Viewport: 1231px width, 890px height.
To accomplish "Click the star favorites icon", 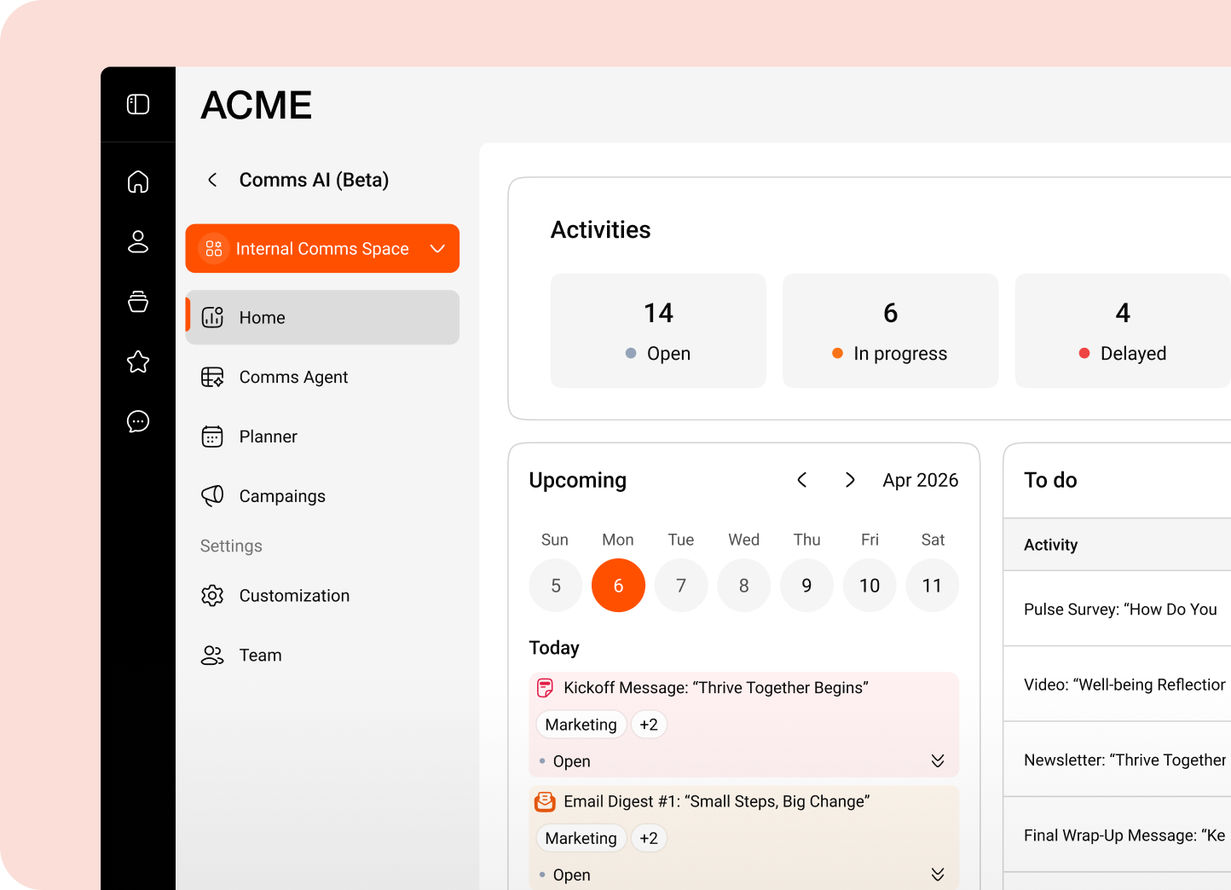I will click(138, 362).
